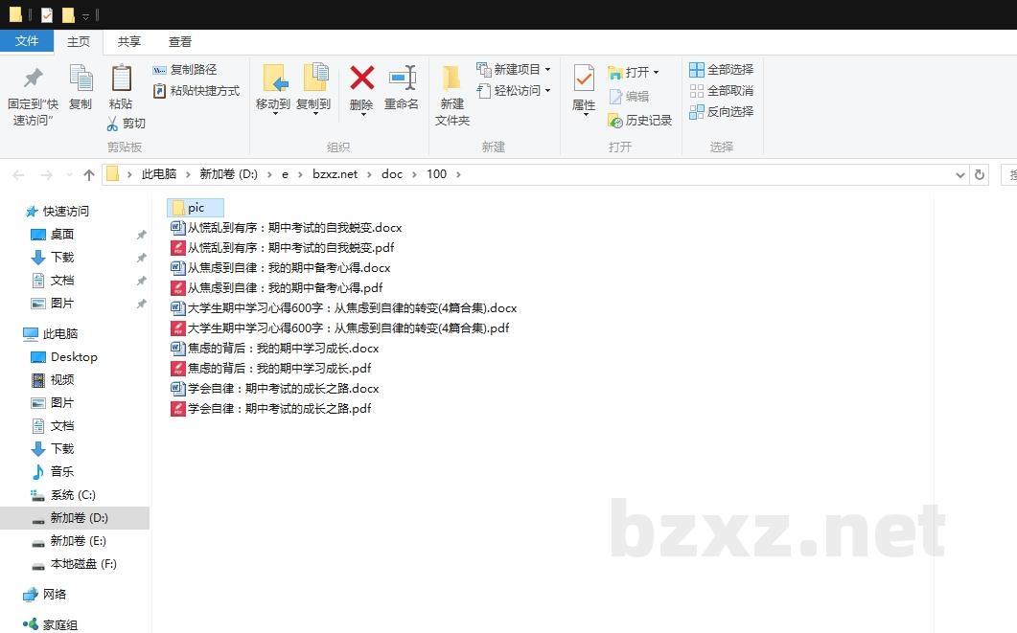
Task: Click Select All in ribbon
Action: click(721, 70)
